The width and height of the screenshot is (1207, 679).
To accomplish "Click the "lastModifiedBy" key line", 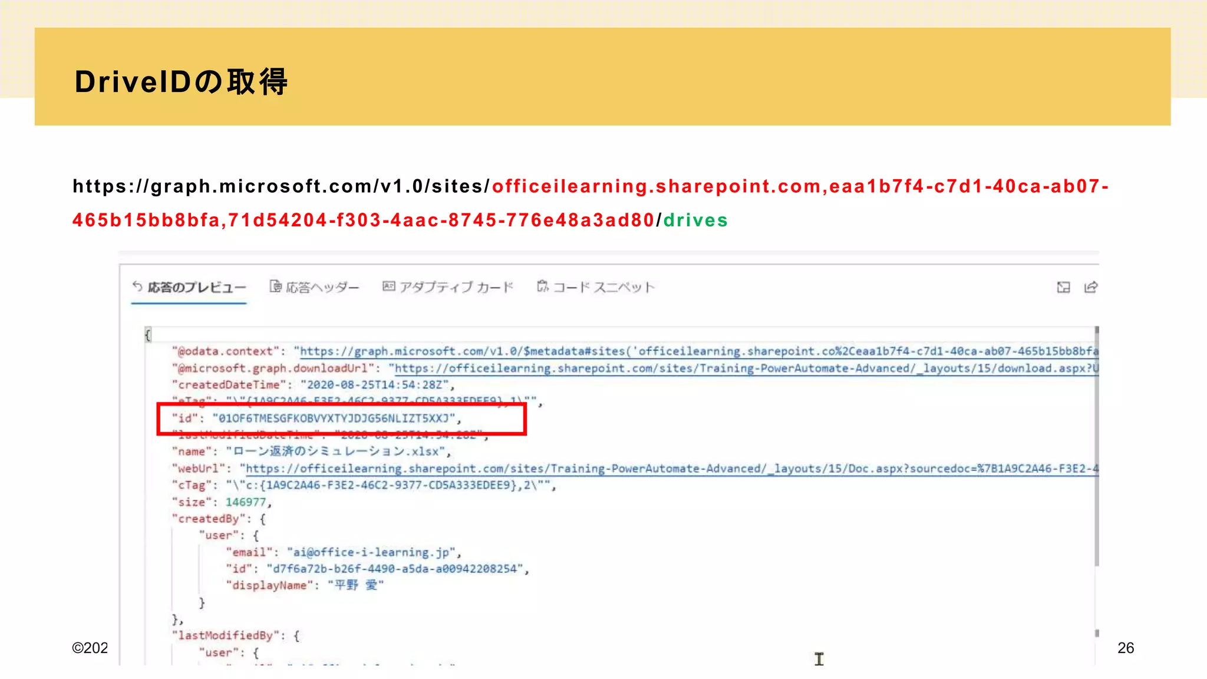I will [236, 635].
